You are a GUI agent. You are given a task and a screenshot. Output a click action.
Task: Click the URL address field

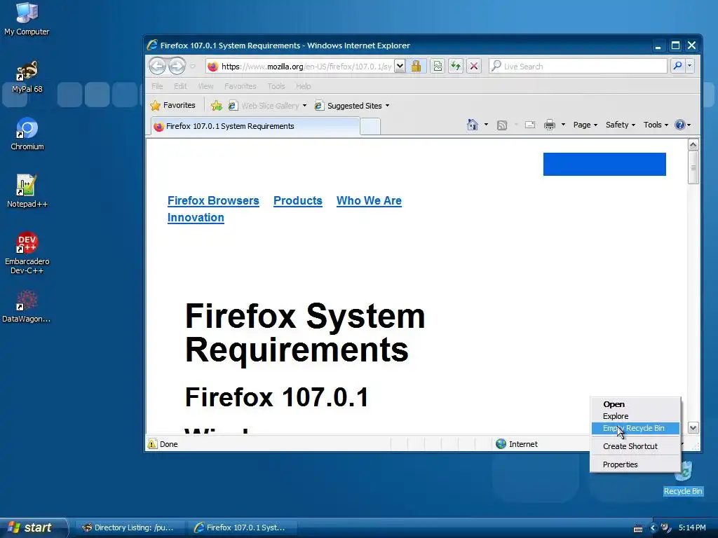(x=300, y=67)
